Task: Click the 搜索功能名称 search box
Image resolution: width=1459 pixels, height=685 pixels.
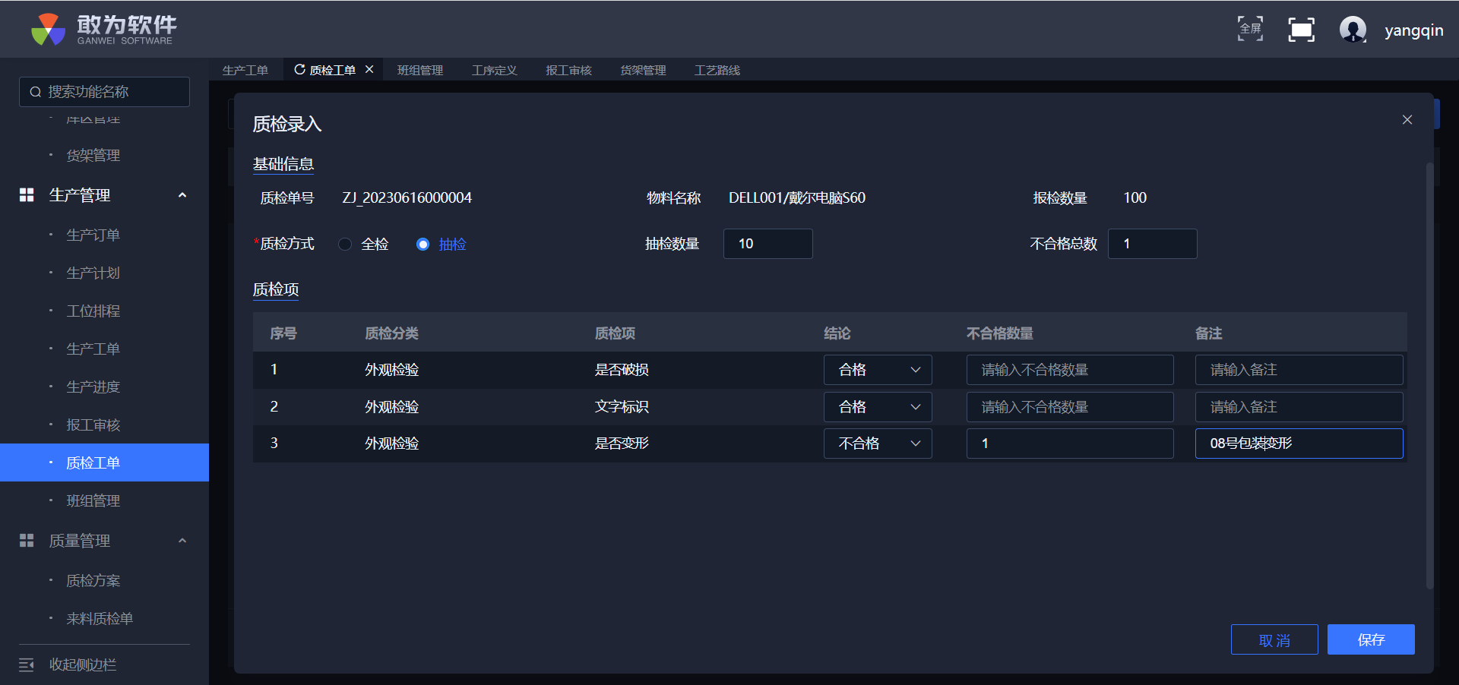Action: [x=105, y=92]
